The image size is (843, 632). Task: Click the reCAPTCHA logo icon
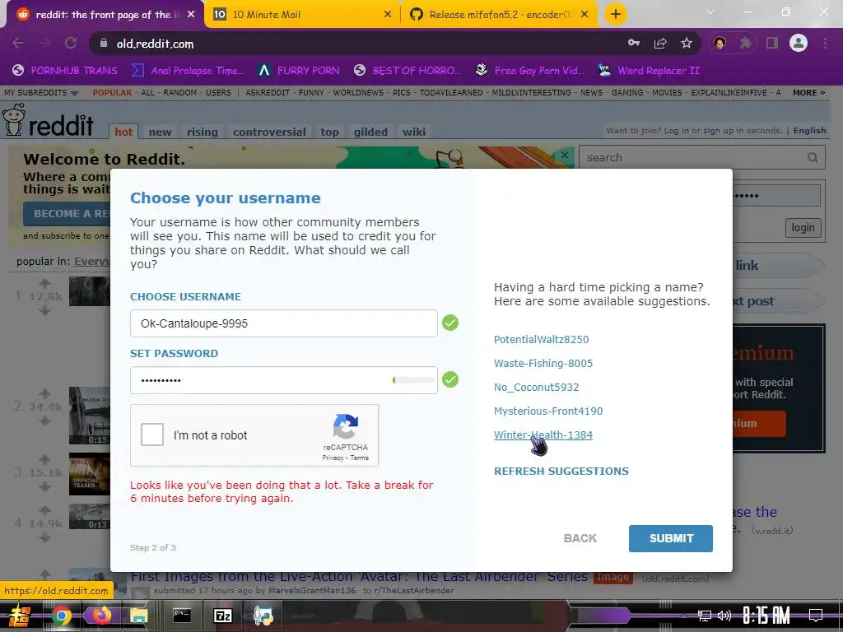(346, 426)
